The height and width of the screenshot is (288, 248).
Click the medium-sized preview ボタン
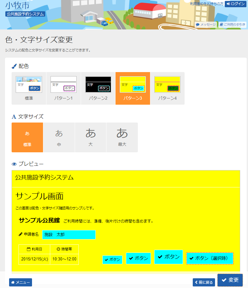pyautogui.click(x=138, y=258)
